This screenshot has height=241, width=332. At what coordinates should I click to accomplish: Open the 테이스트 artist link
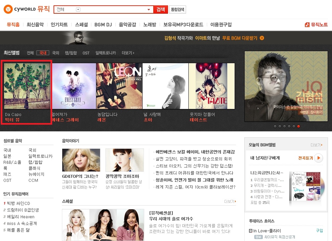[198, 120]
